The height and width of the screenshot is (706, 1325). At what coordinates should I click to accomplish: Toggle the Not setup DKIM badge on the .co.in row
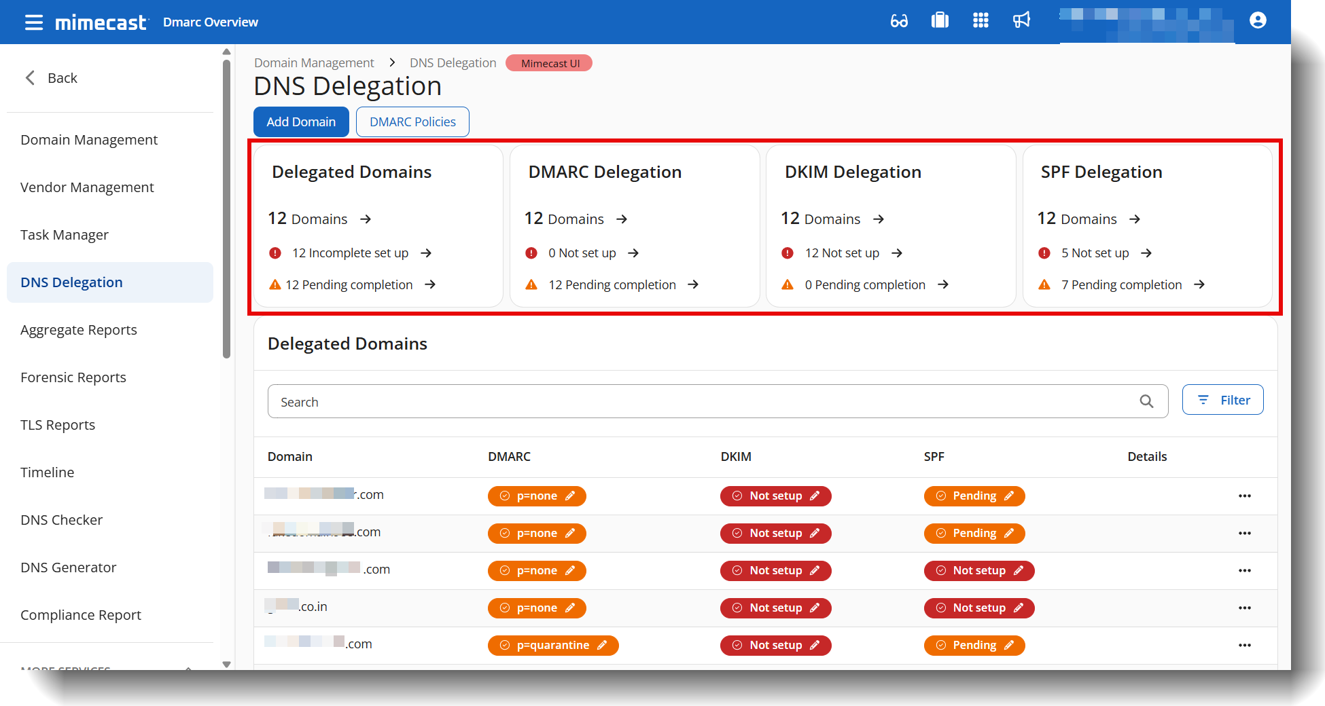775,608
